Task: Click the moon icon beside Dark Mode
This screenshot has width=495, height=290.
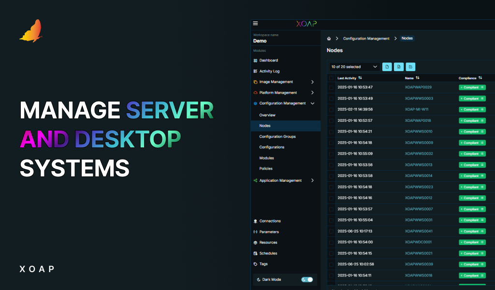Action: coord(259,279)
